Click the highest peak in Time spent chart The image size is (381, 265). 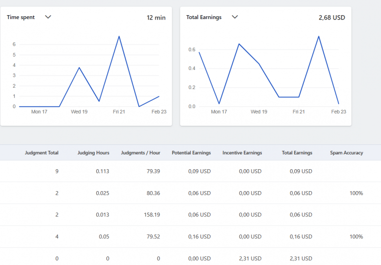(x=119, y=36)
